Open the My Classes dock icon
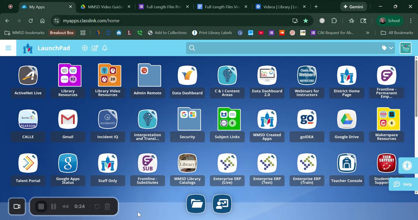Screen dimensions: 418x220 tap(222, 204)
